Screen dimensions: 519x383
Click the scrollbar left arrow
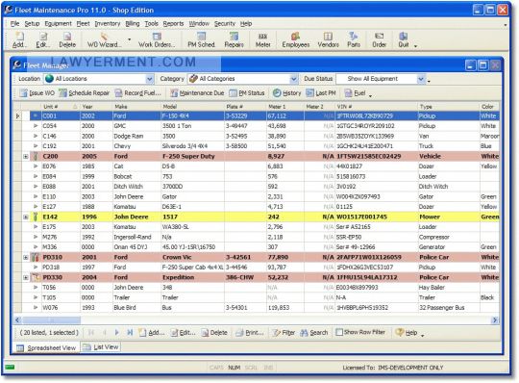click(18, 320)
